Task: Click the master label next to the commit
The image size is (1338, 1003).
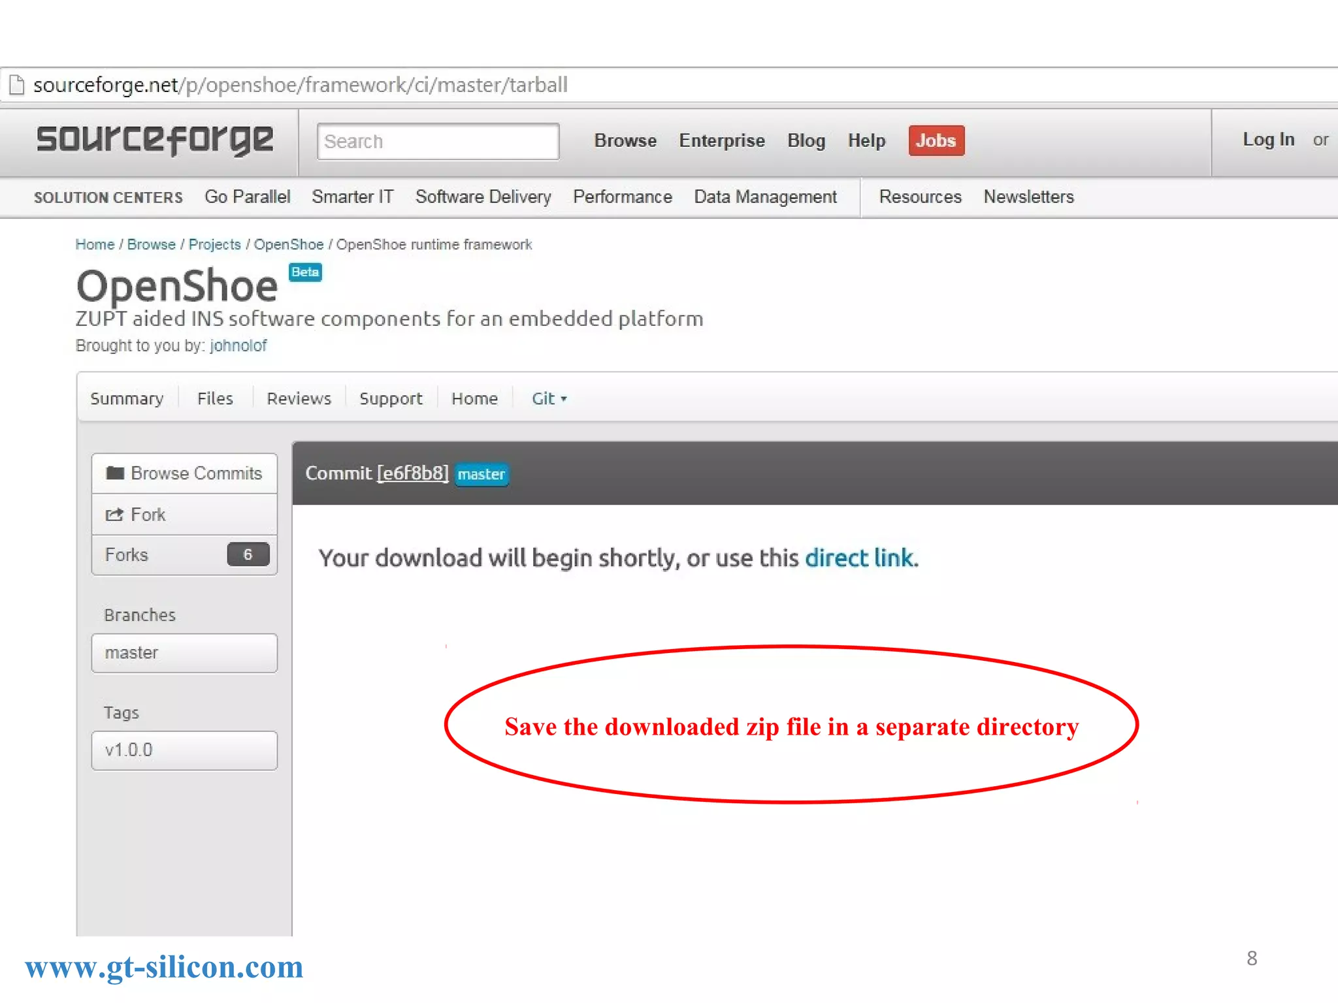Action: (481, 474)
